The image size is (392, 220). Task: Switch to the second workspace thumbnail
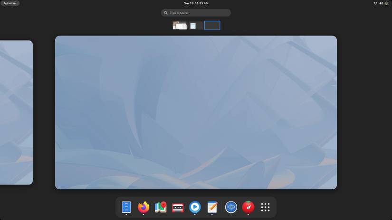pyautogui.click(x=196, y=26)
